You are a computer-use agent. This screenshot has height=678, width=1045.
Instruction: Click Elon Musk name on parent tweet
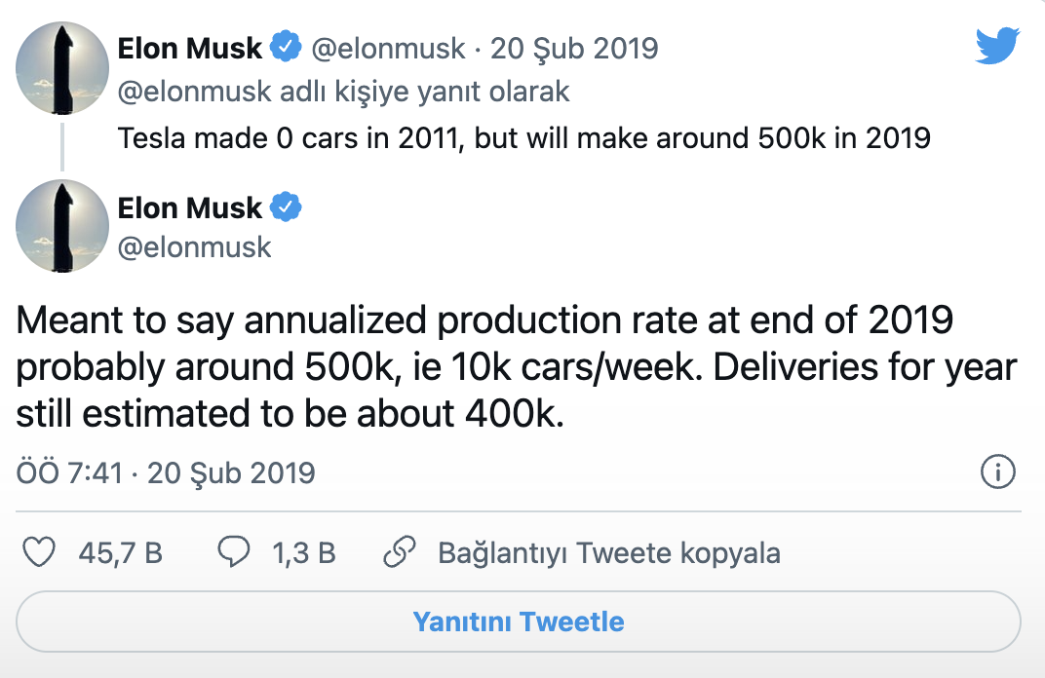click(190, 47)
